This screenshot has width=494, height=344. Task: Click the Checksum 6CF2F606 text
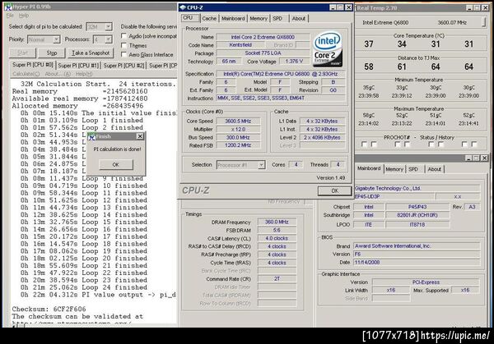pos(49,310)
